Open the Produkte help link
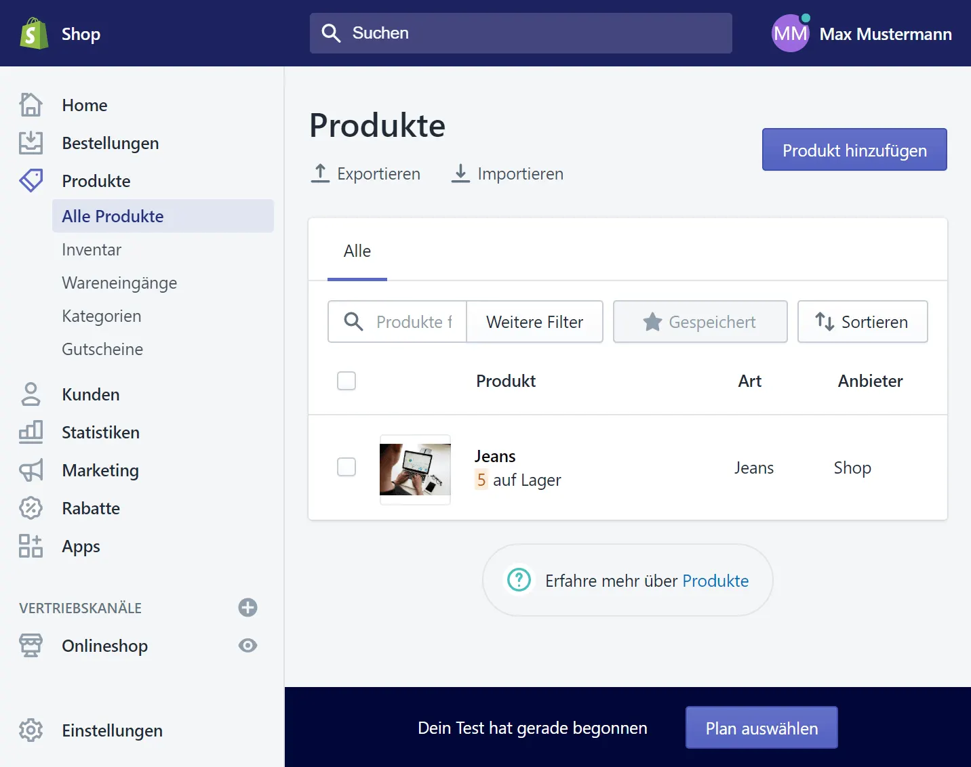This screenshot has width=971, height=767. pos(715,581)
